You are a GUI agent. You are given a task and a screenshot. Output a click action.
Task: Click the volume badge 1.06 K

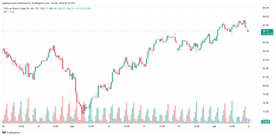point(265,122)
